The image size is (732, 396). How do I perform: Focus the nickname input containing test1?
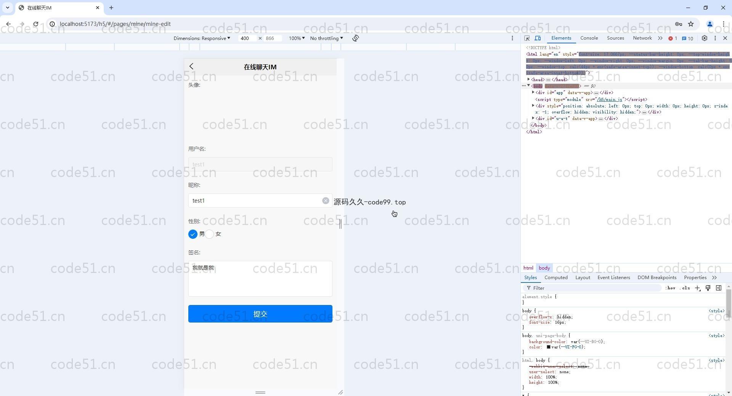pos(260,201)
